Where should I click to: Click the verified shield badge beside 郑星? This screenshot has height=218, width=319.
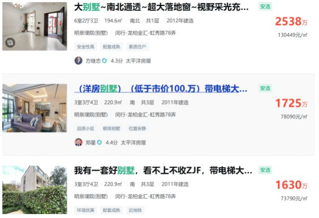pos(99,142)
